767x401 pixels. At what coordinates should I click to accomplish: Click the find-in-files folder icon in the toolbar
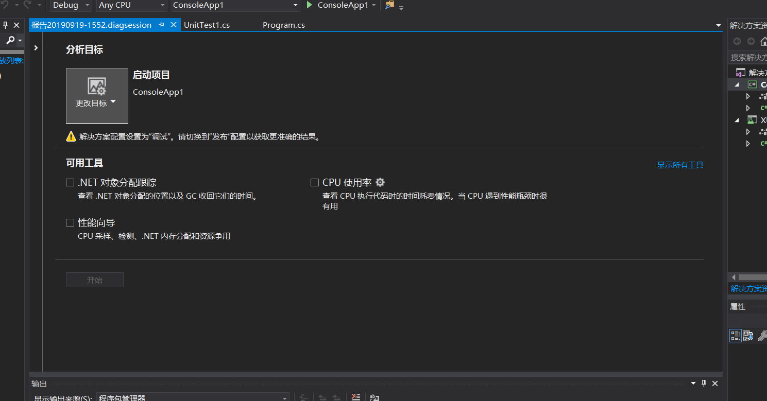click(x=389, y=5)
